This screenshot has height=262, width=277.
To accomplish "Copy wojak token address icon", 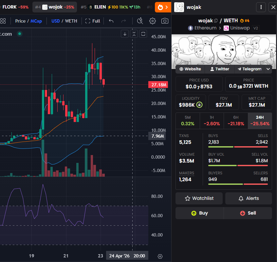I will pos(216,21).
